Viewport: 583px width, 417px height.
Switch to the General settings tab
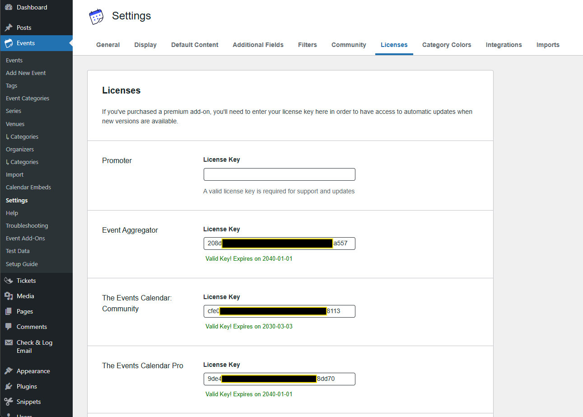point(108,45)
